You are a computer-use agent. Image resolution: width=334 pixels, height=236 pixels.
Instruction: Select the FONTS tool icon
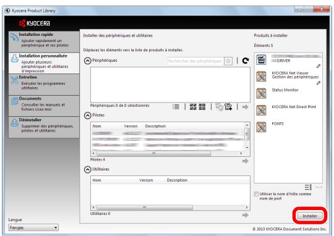tap(261, 127)
